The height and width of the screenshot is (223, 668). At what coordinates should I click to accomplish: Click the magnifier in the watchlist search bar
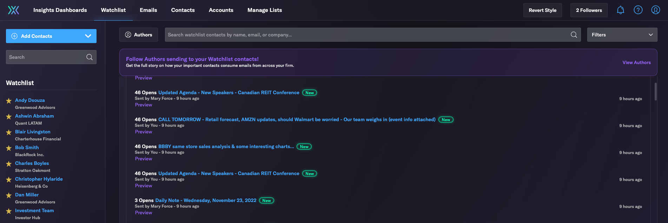click(x=574, y=35)
